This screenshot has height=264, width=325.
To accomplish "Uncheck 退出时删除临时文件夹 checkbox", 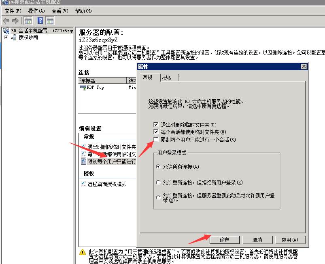I will (156, 125).
